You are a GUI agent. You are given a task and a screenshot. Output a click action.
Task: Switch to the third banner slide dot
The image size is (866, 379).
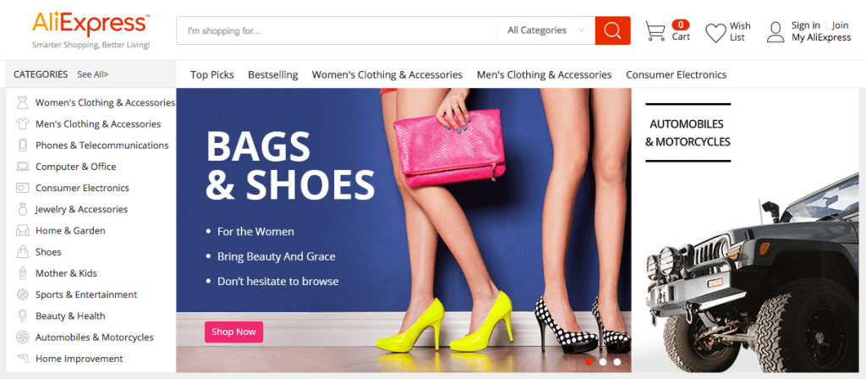[x=617, y=362]
